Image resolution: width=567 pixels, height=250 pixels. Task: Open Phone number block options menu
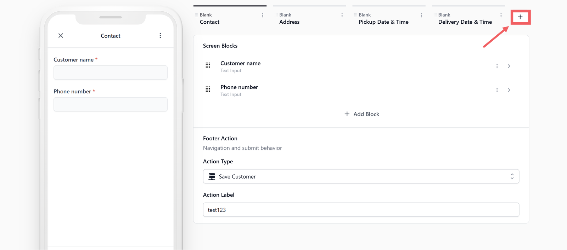(497, 90)
